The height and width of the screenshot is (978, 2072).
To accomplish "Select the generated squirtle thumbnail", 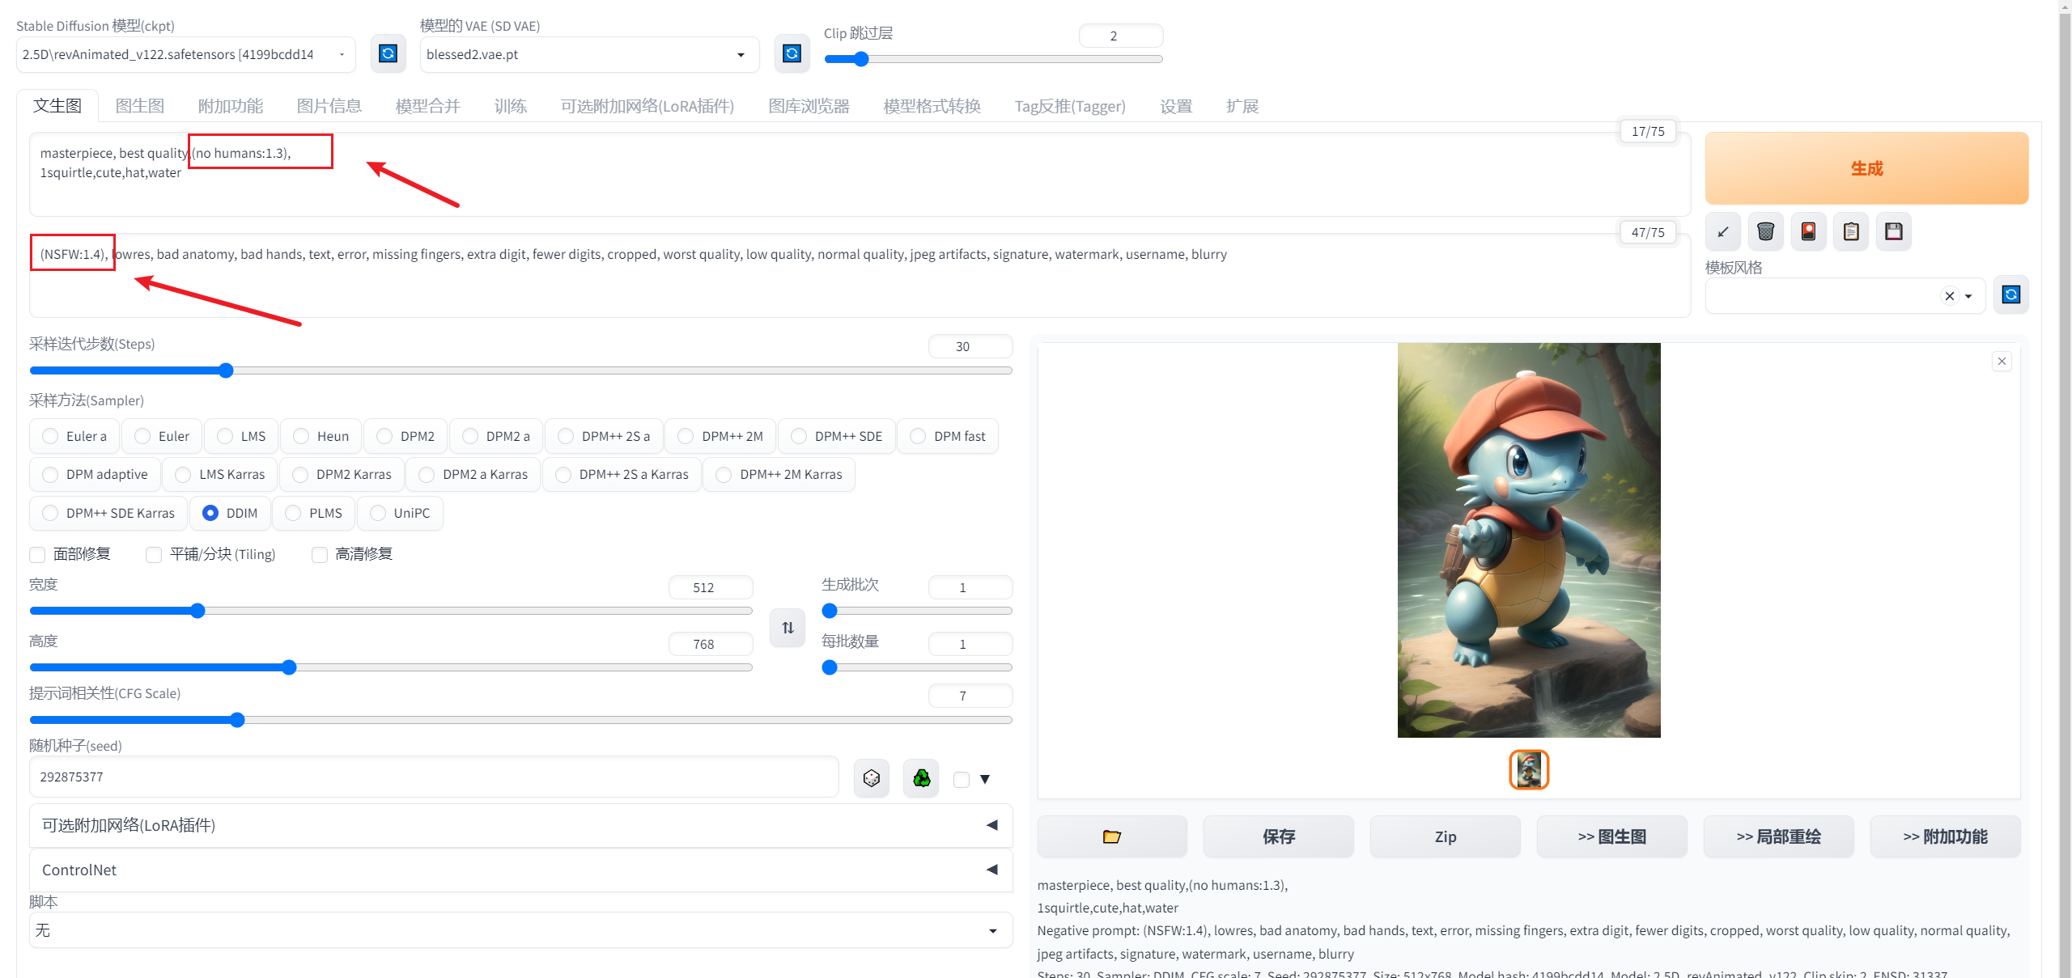I will [1529, 769].
